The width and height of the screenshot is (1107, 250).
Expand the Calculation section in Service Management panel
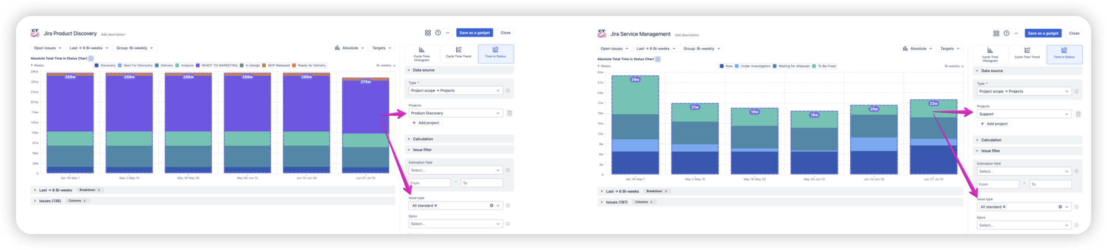pyautogui.click(x=1027, y=140)
